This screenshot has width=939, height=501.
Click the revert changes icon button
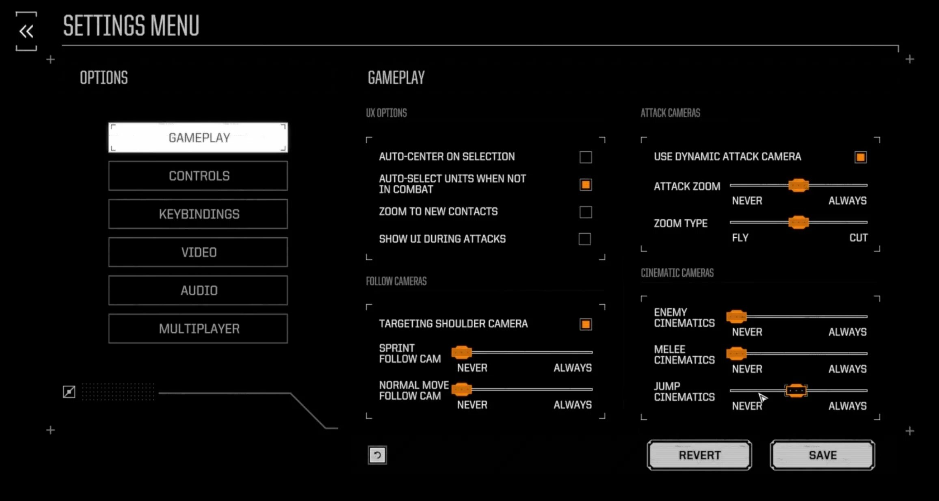click(377, 455)
